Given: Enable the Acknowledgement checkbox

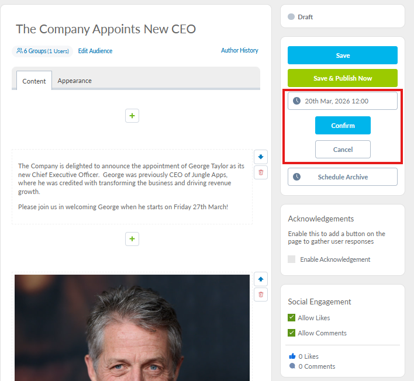Looking at the screenshot, I should click(292, 259).
